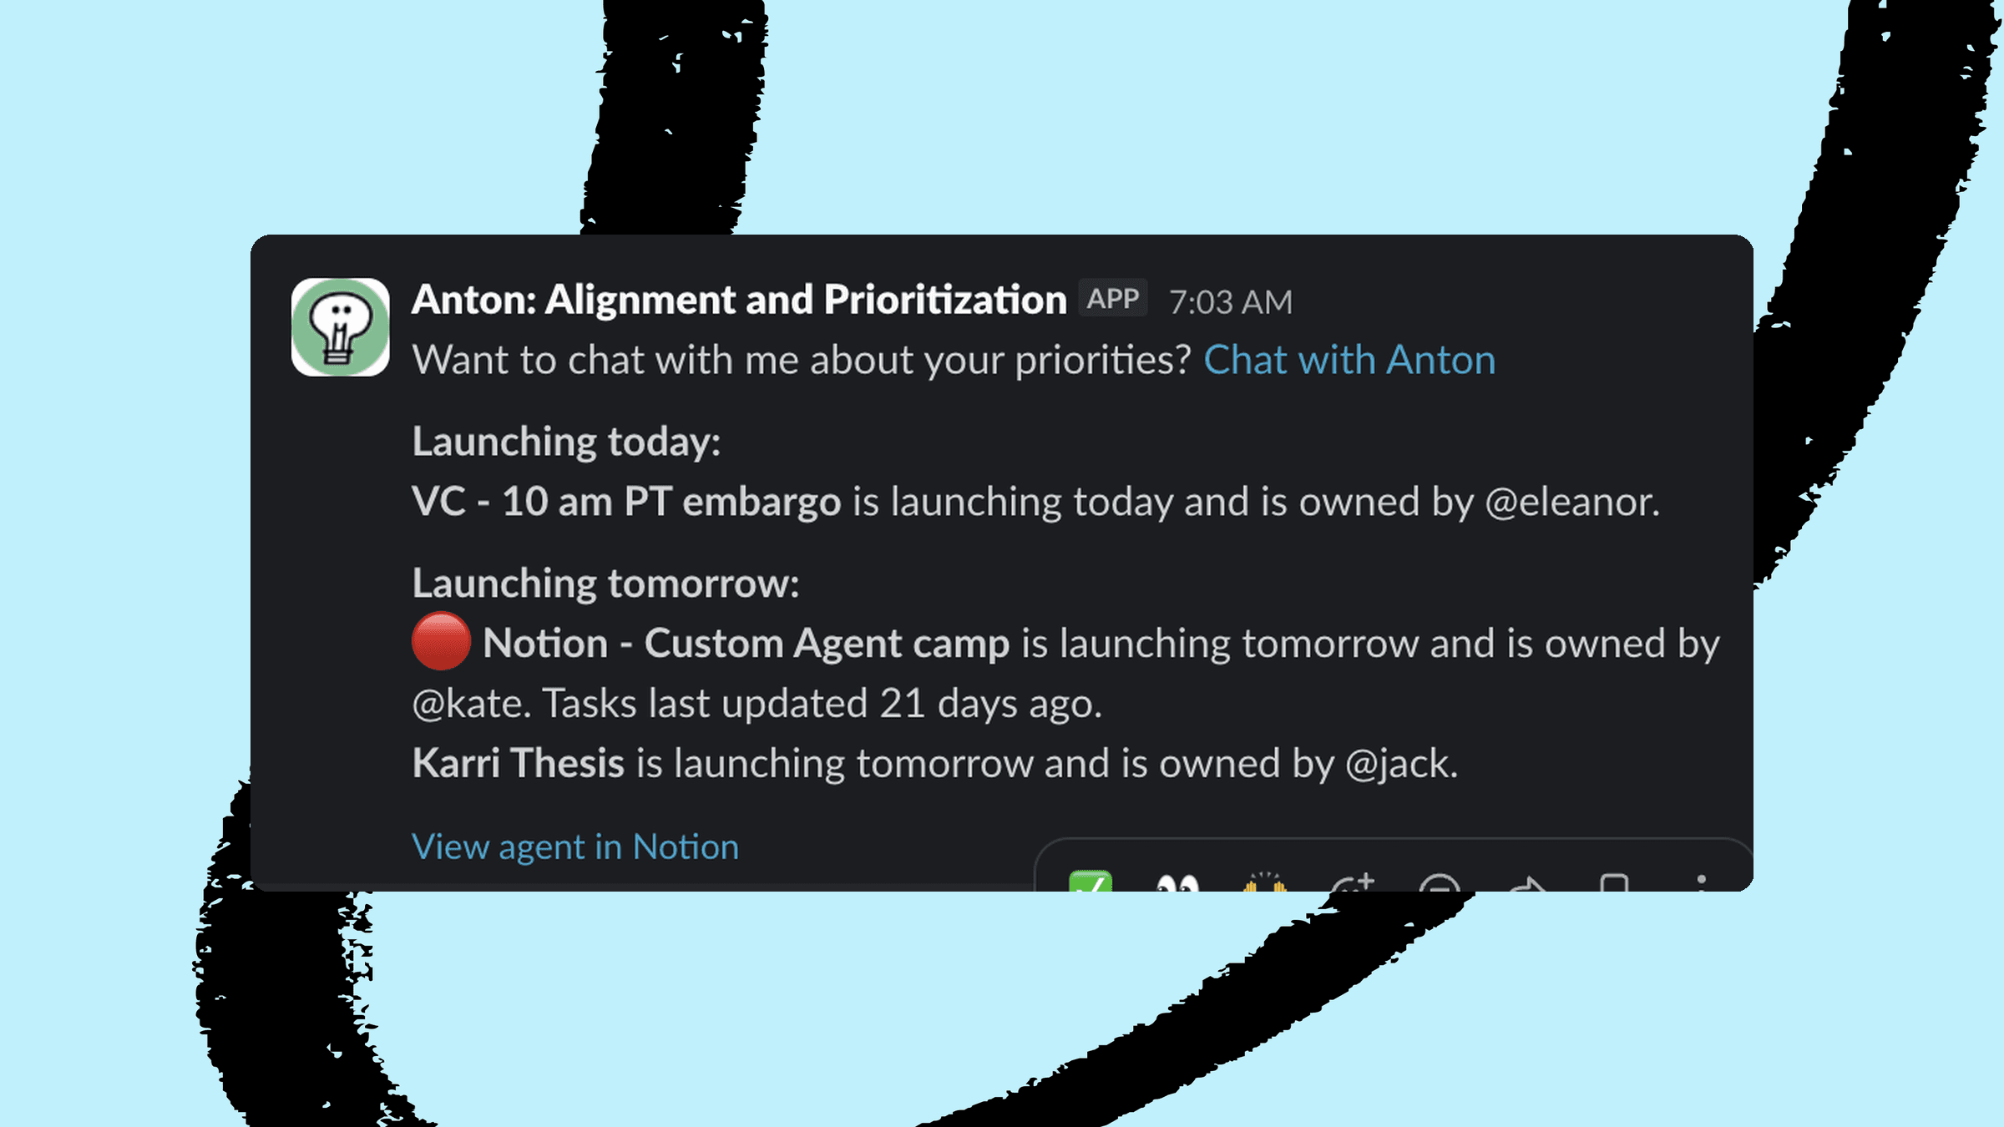Viewport: 2004px width, 1127px height.
Task: Select the Karri Thesis project title
Action: 519,762
